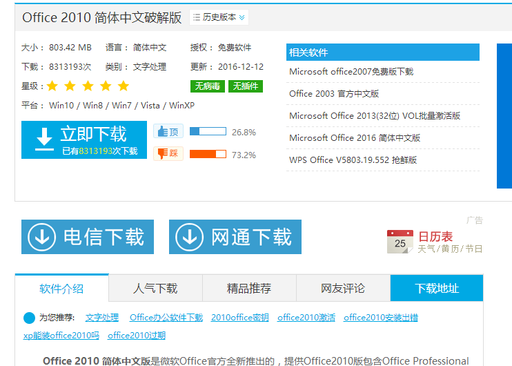Click the blue 26.8% vote bar
Viewport: 512px width, 366px height.
[x=208, y=131]
